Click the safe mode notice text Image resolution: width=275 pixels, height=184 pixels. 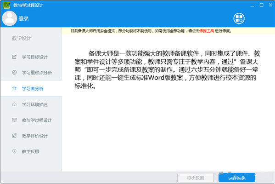(x=151, y=31)
